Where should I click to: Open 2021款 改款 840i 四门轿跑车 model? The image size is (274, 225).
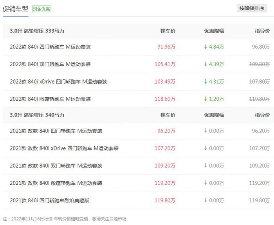(x=56, y=131)
